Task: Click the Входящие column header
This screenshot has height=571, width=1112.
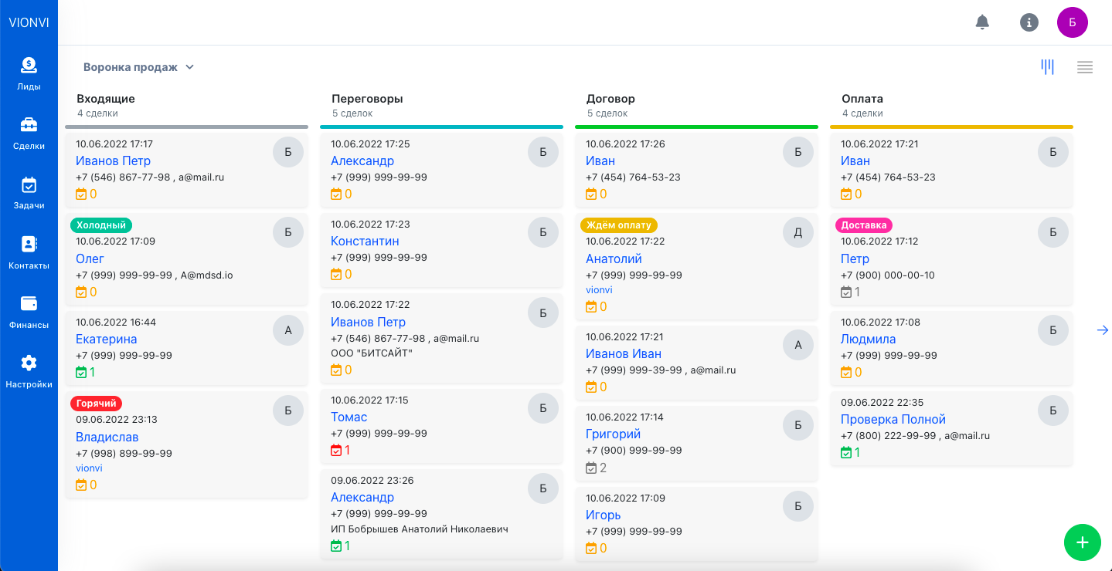Action: click(x=106, y=99)
